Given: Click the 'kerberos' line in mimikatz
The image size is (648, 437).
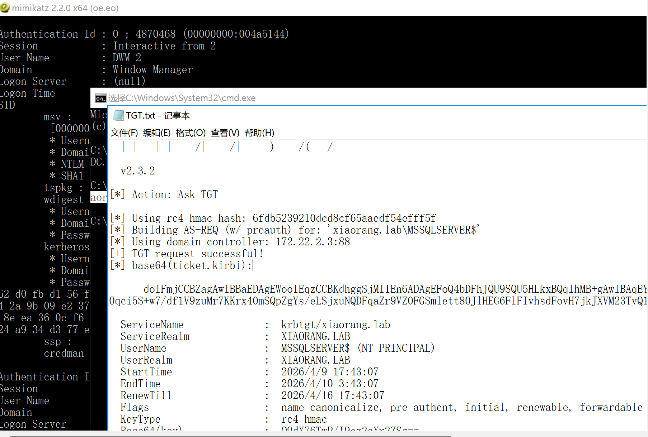Looking at the screenshot, I should coord(66,247).
